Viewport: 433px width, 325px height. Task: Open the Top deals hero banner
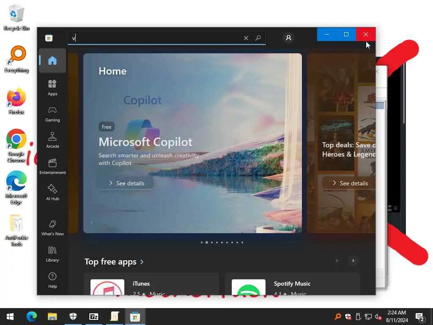coord(341,143)
